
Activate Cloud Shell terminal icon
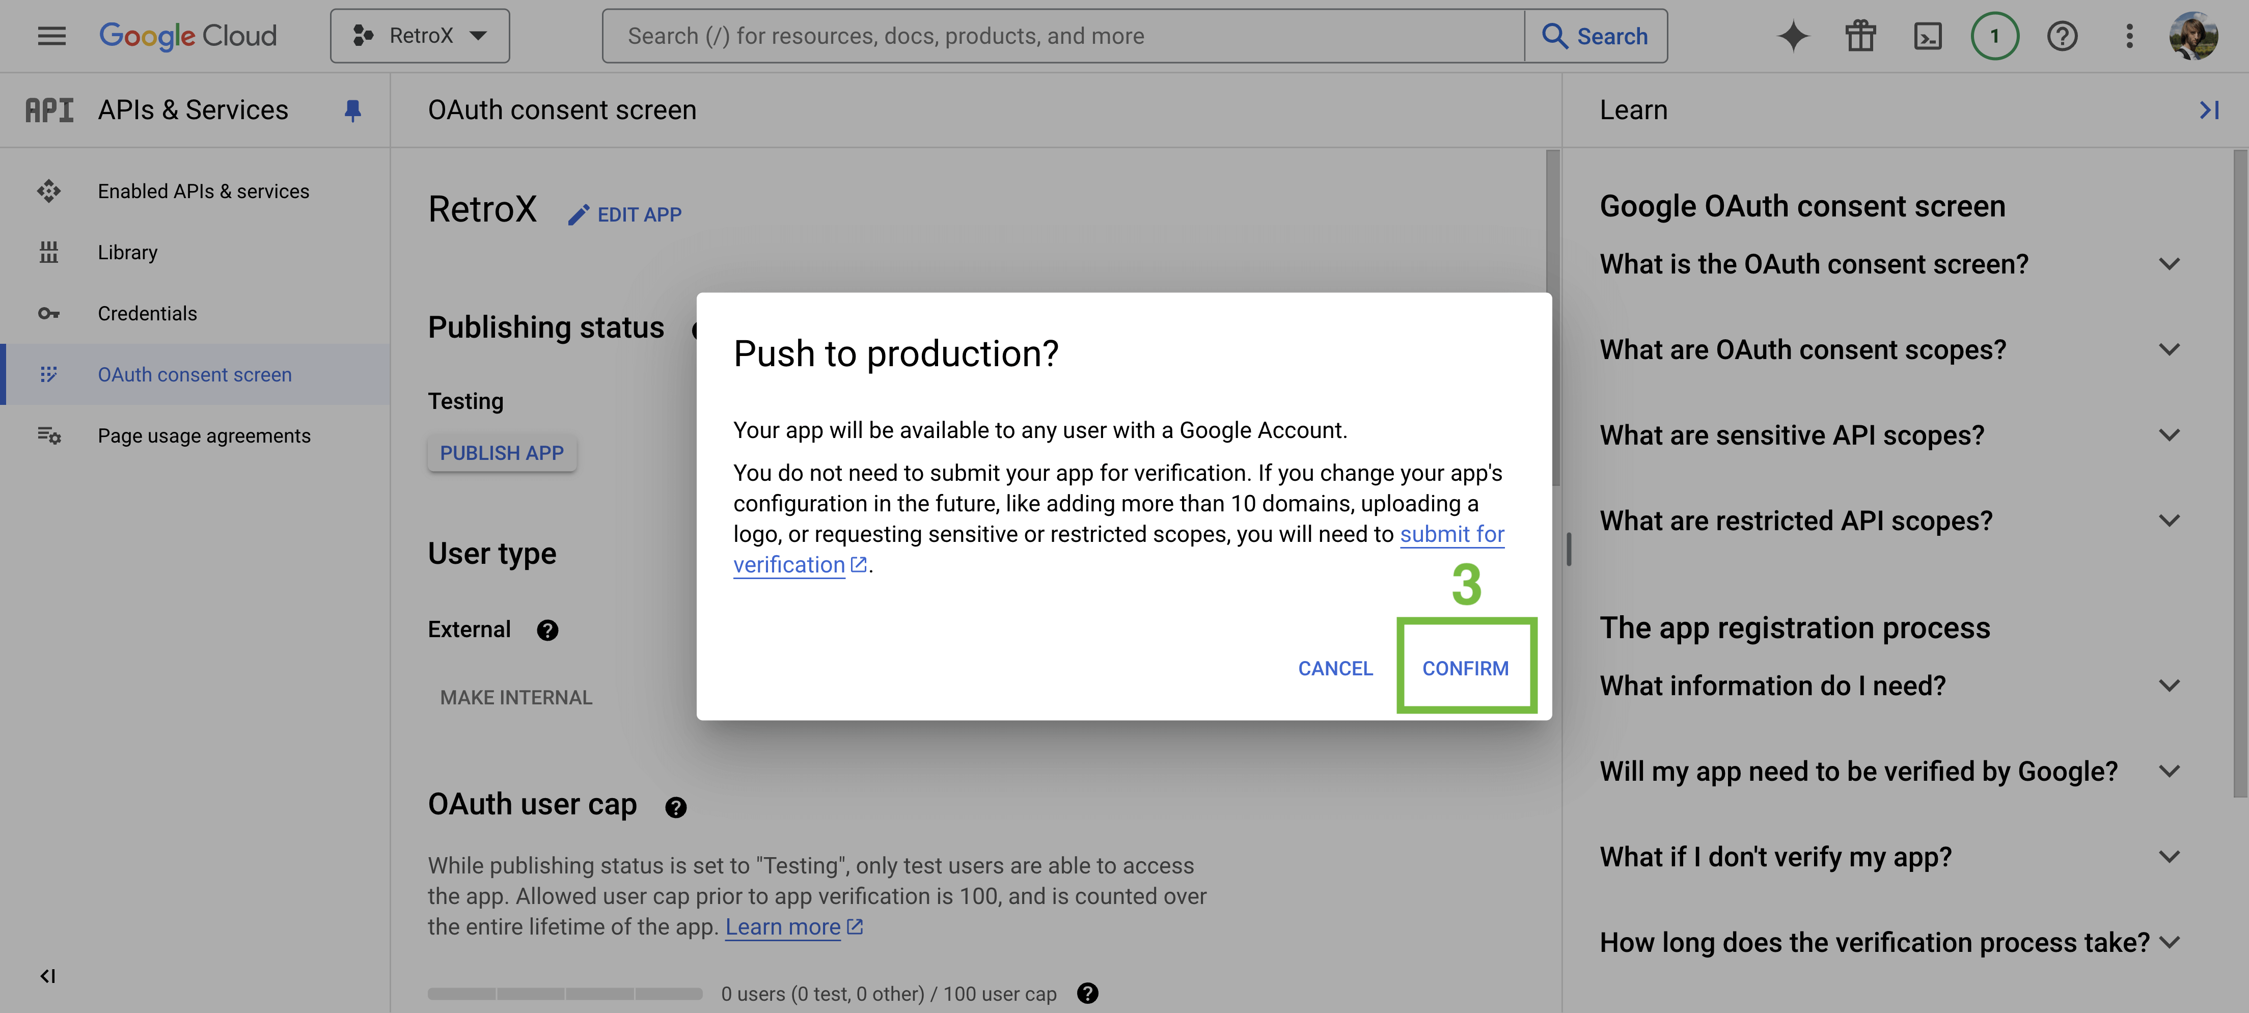1928,36
